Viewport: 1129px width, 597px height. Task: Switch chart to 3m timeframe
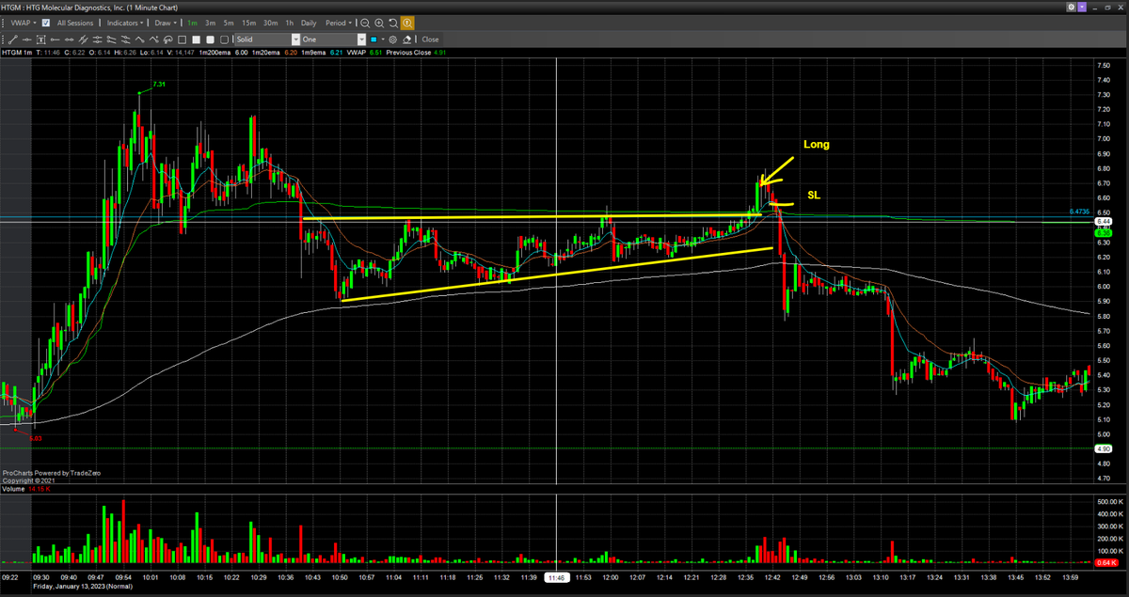[211, 22]
